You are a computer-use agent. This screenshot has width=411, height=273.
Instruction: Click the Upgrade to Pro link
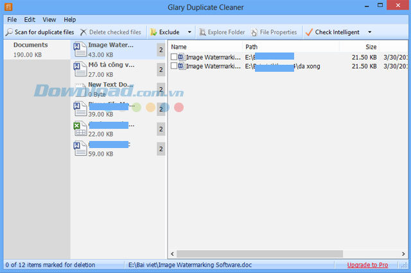367,265
